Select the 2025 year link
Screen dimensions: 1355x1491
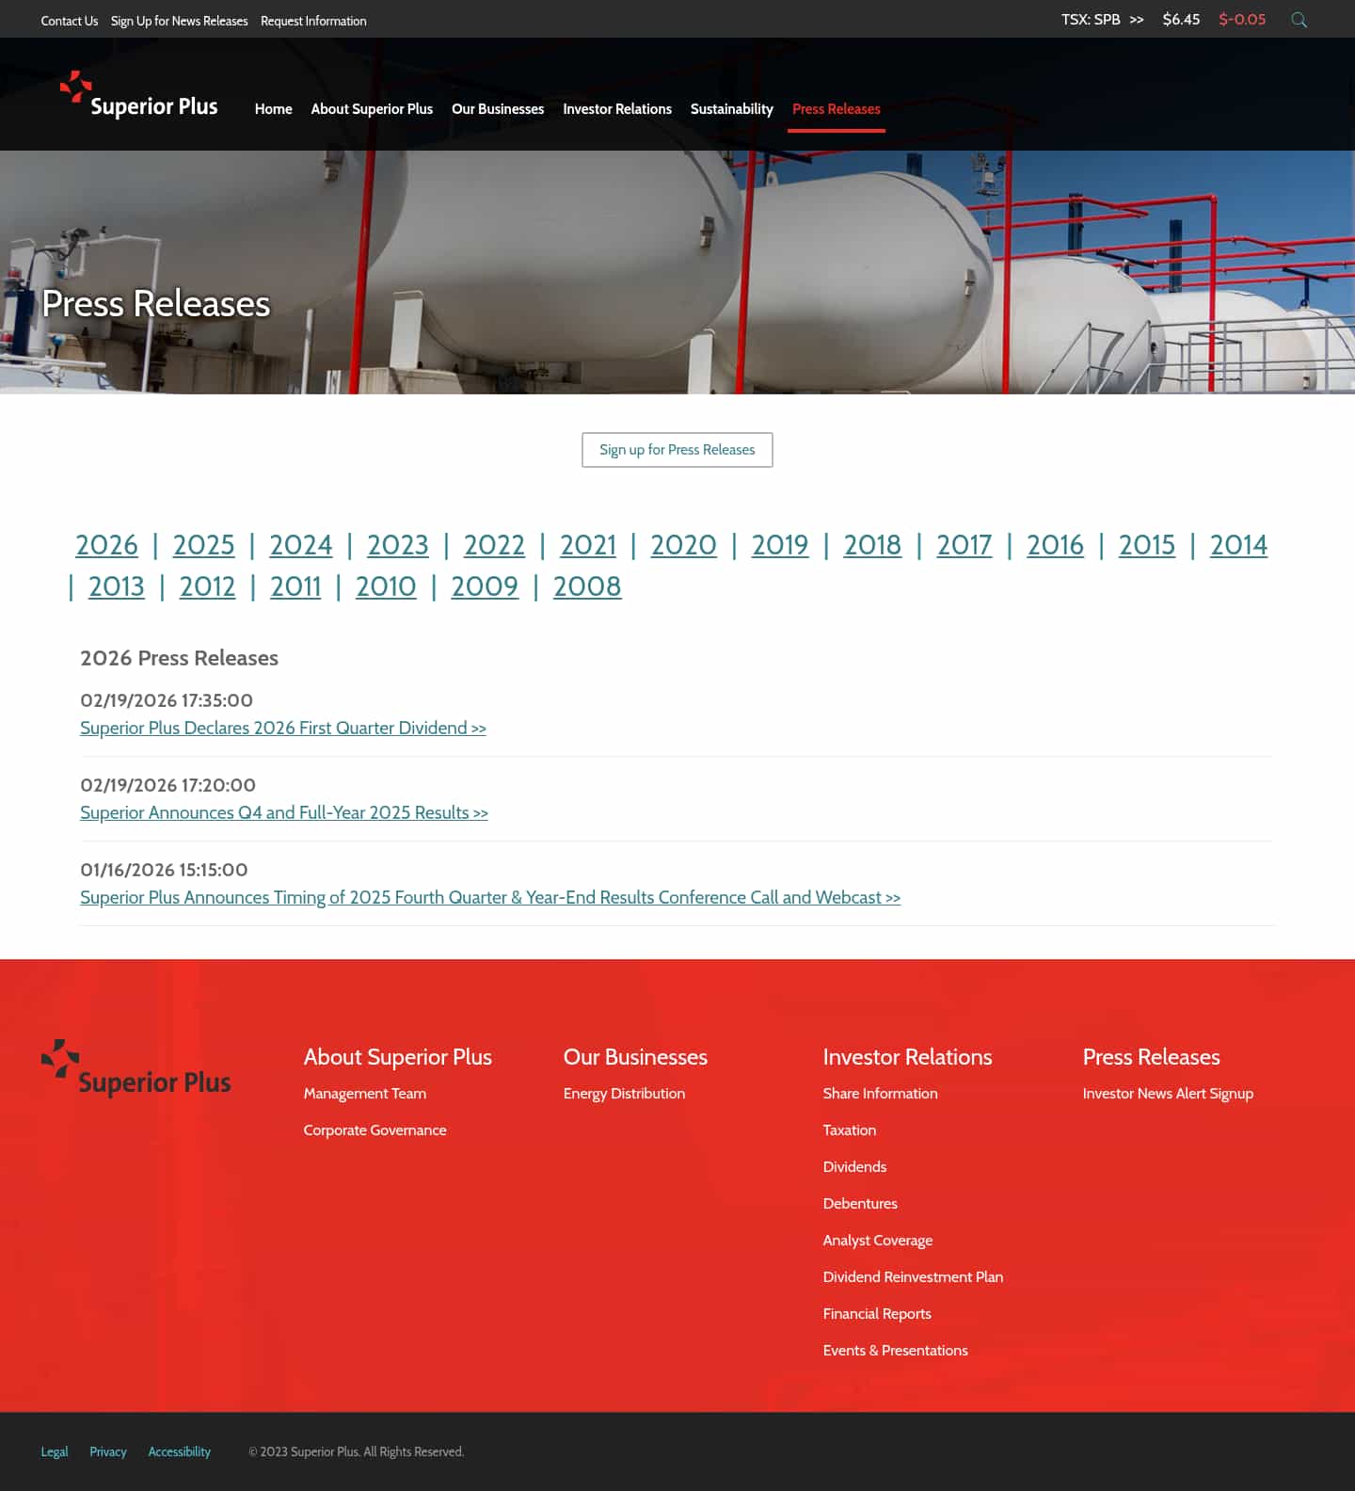(204, 545)
